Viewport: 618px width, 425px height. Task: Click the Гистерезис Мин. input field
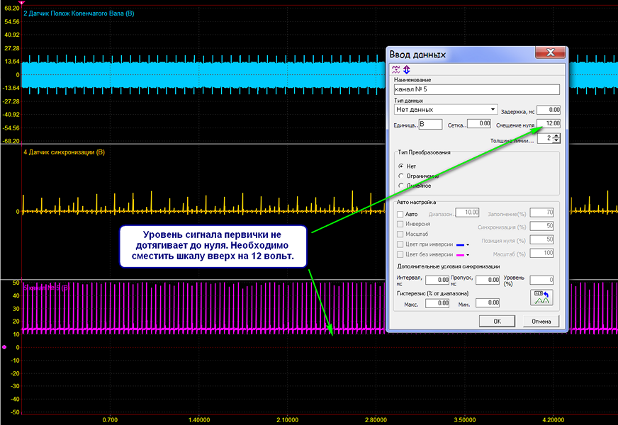[x=488, y=303]
